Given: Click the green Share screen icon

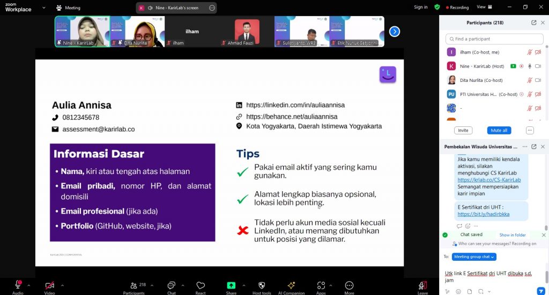Looking at the screenshot, I should coord(231,286).
